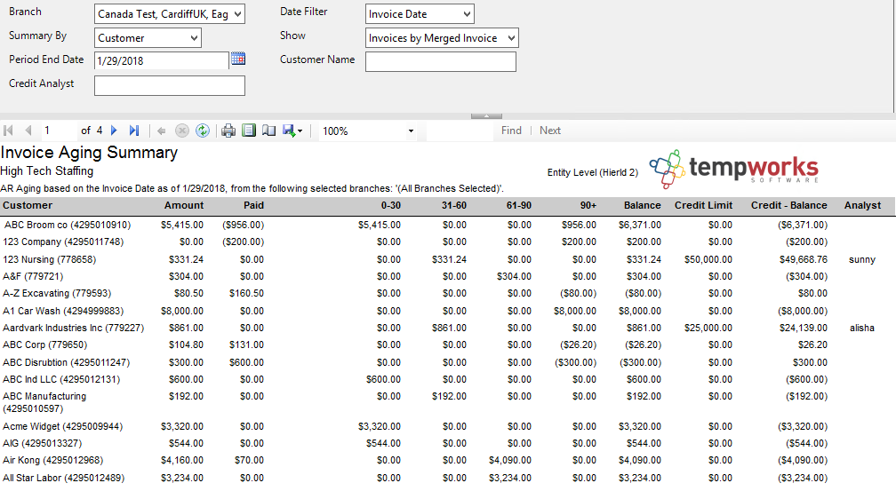Open the Summary By dropdown
The width and height of the screenshot is (896, 491).
pyautogui.click(x=195, y=38)
